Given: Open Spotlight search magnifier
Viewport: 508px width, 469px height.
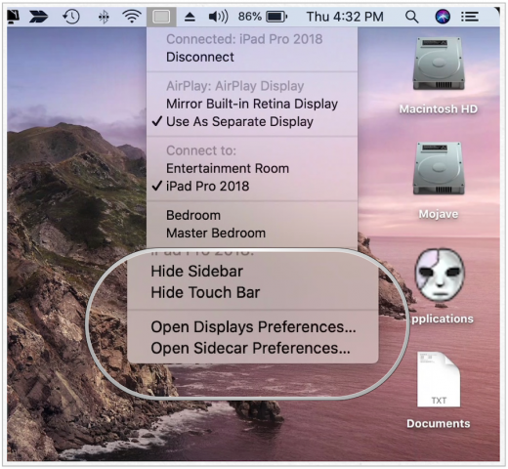Looking at the screenshot, I should point(412,17).
